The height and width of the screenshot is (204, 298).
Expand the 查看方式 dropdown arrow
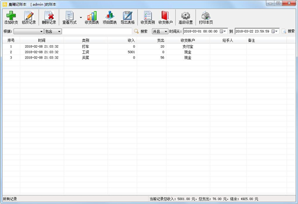(81, 17)
